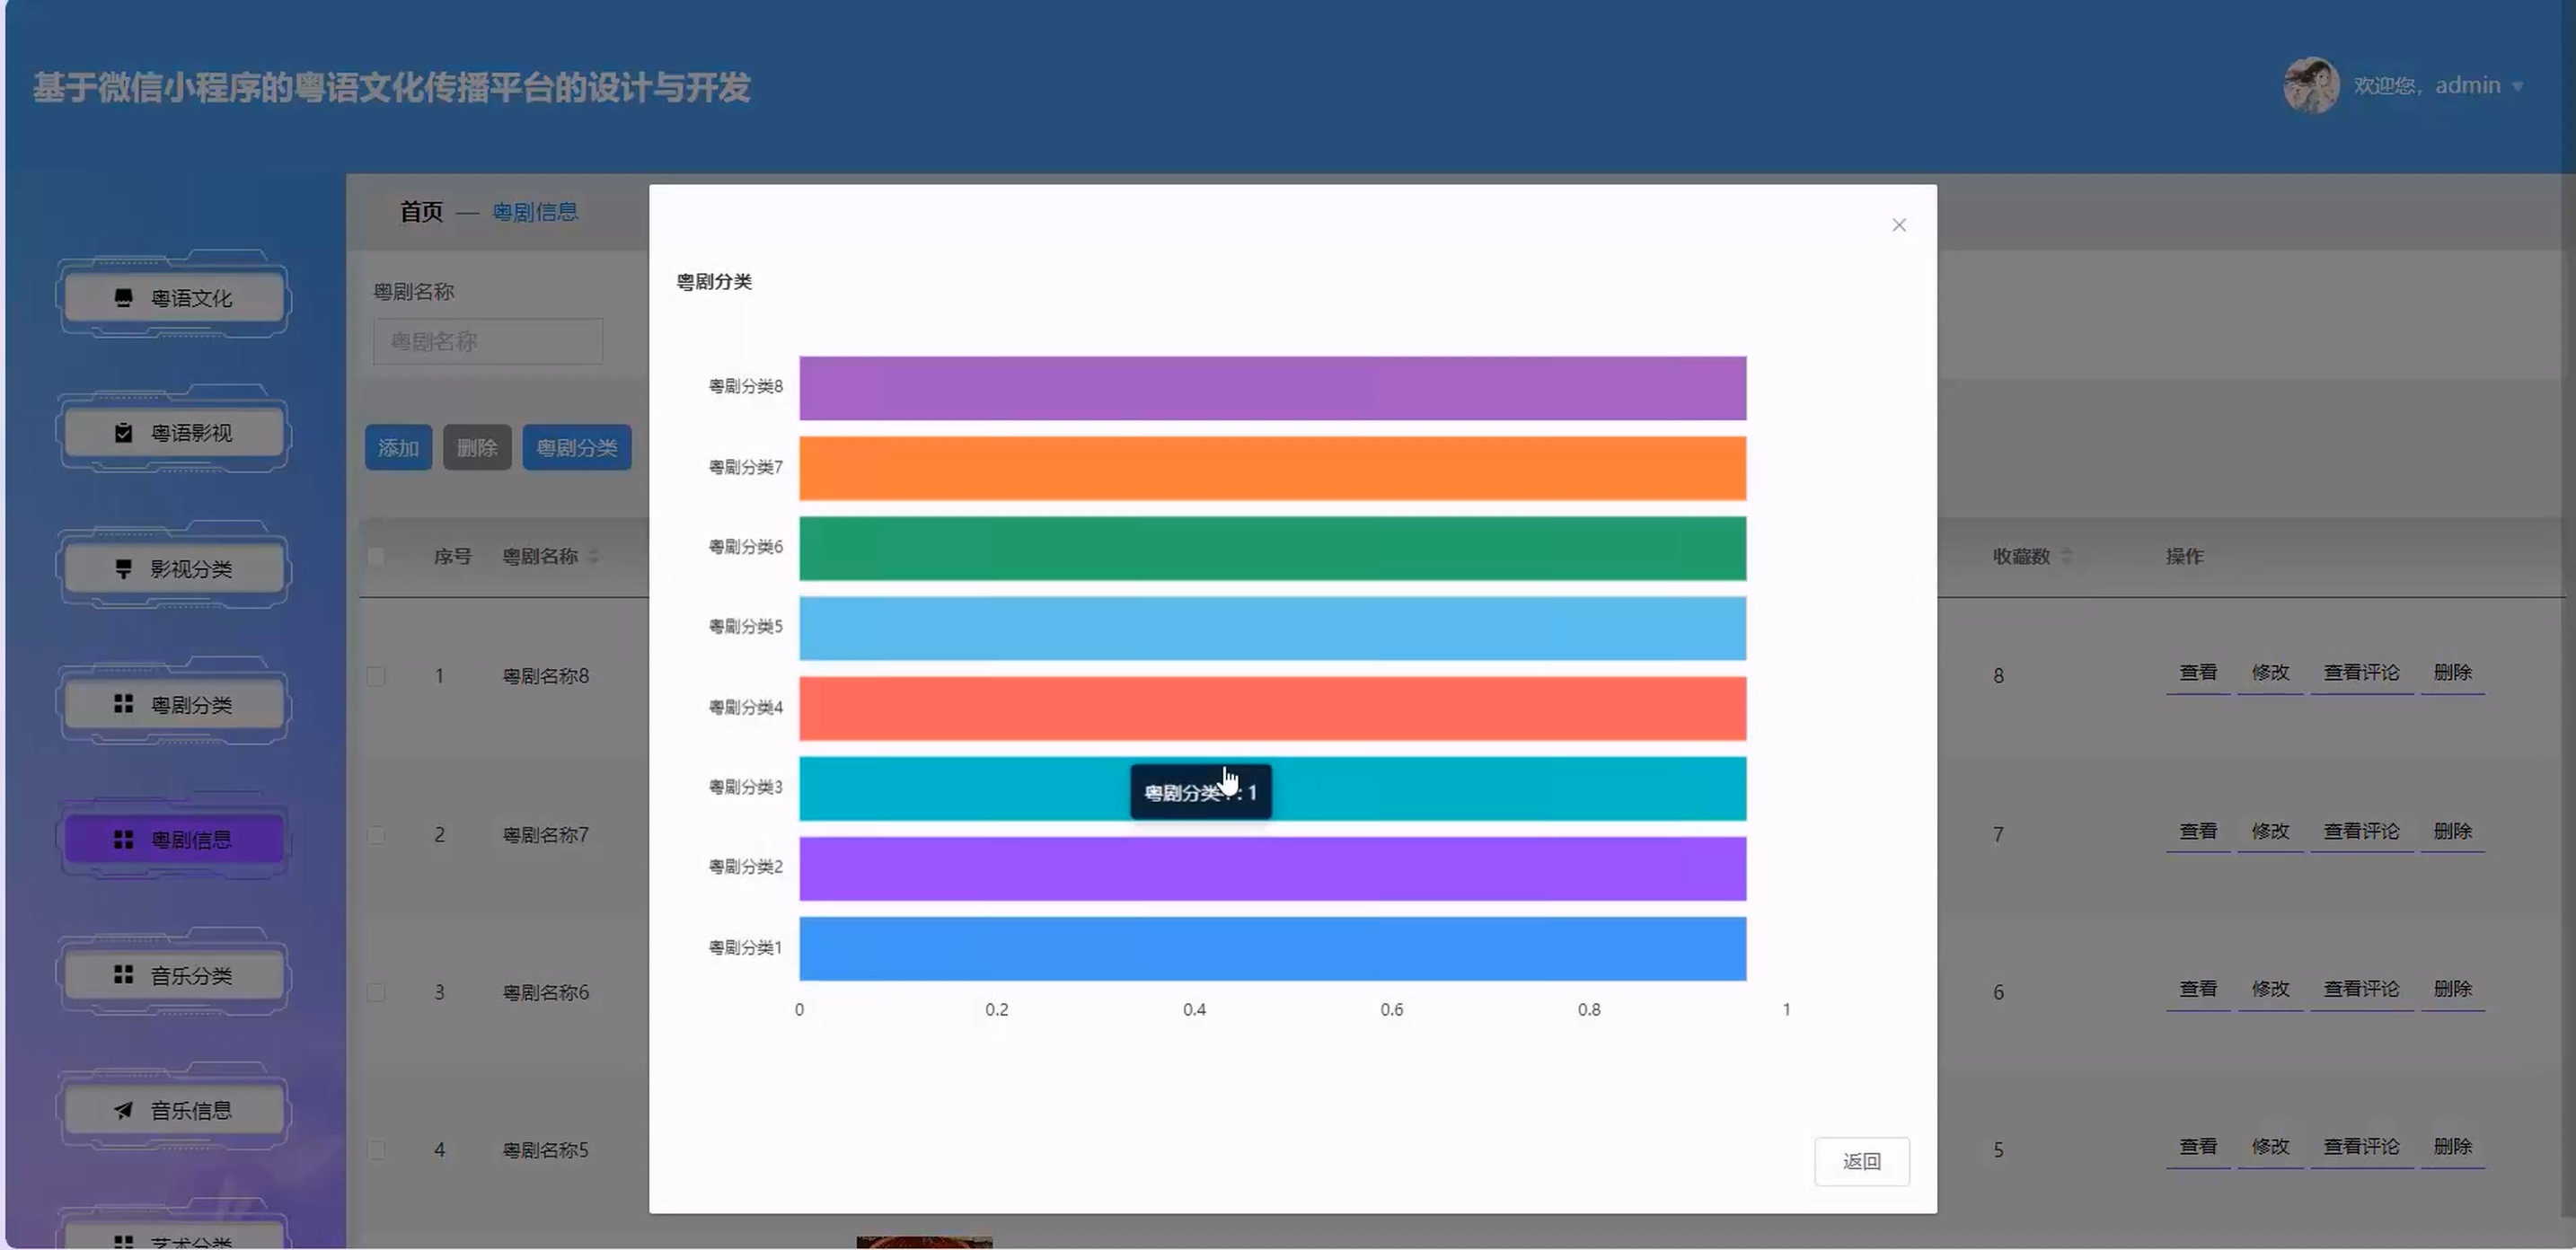Sort by the 收藏数 column arrows
Viewport: 2576px width, 1250px height.
click(x=2067, y=556)
